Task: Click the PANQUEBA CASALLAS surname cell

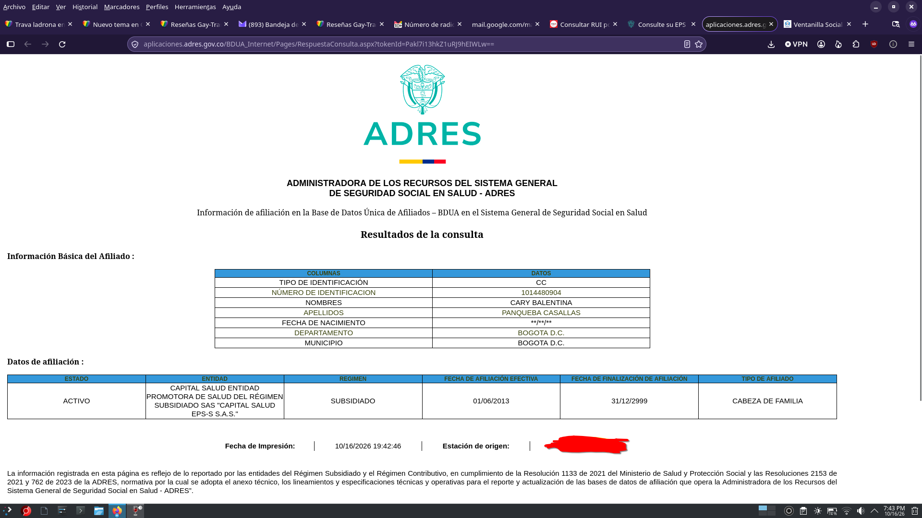Action: 541,313
